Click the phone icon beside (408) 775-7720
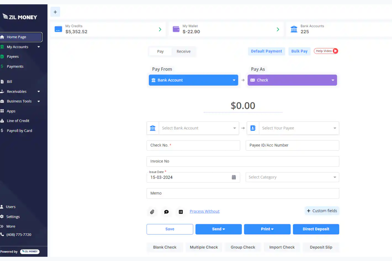392x261 pixels. (2, 235)
